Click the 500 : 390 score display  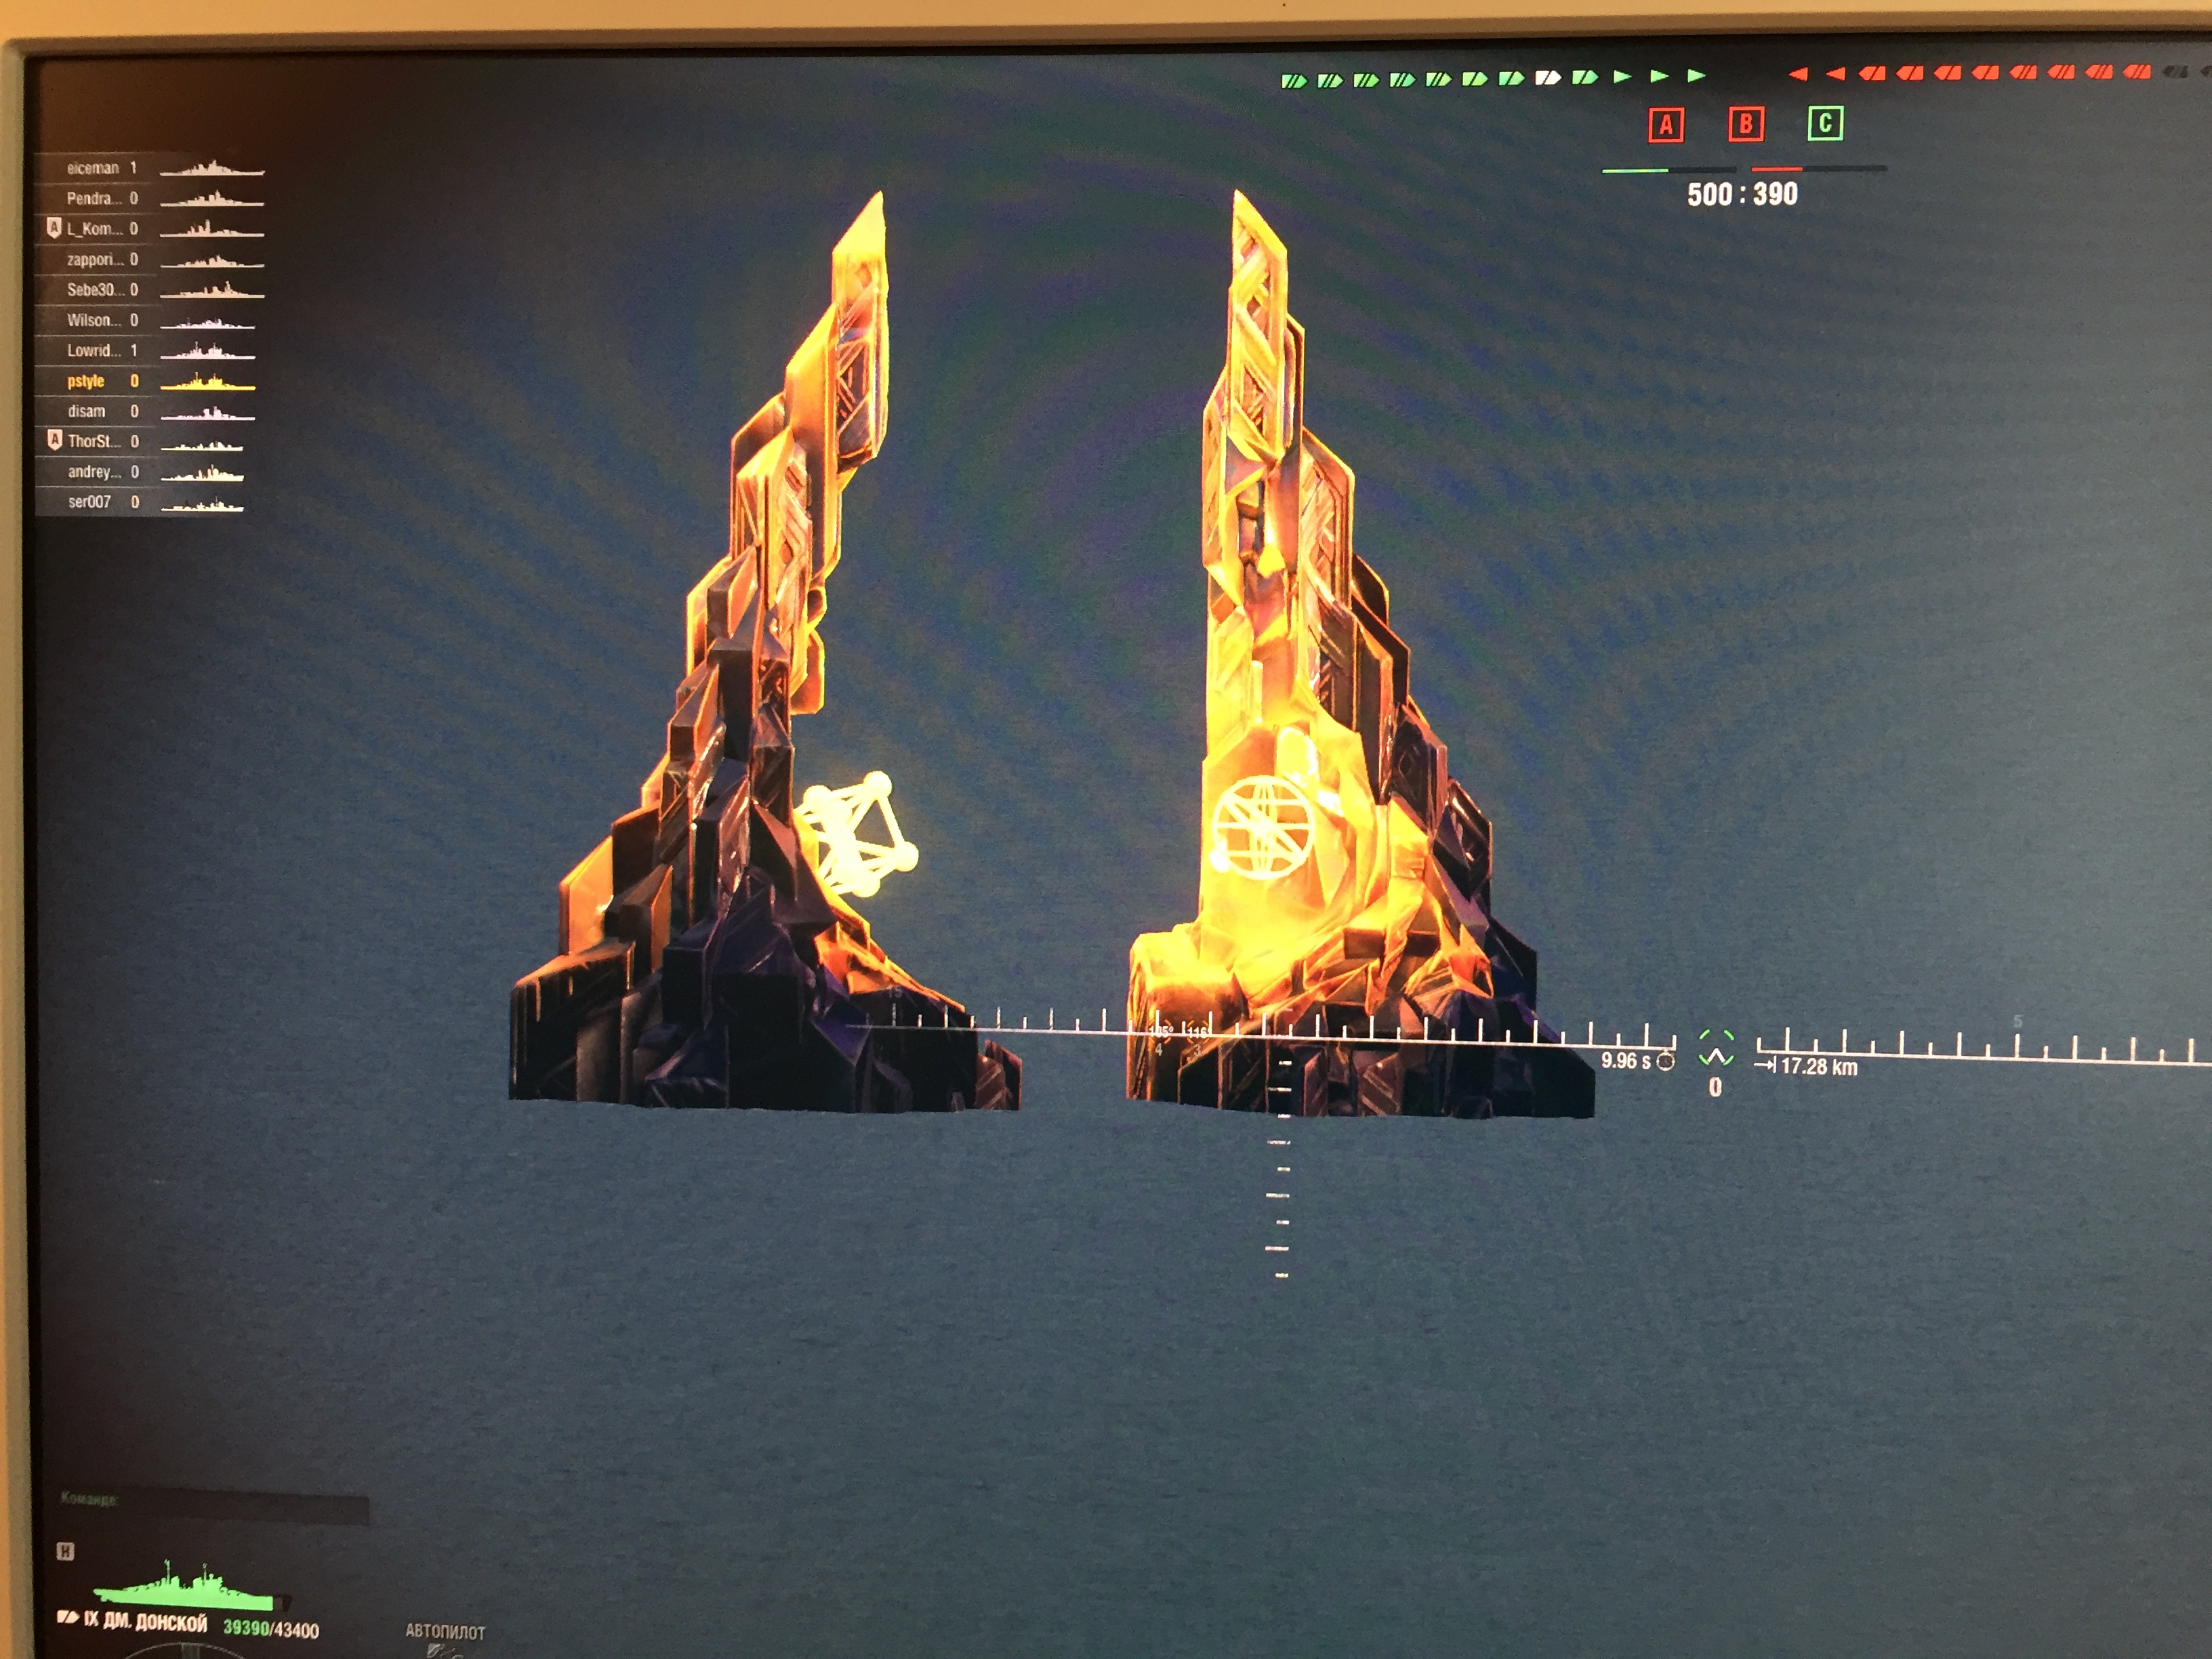coord(1742,194)
